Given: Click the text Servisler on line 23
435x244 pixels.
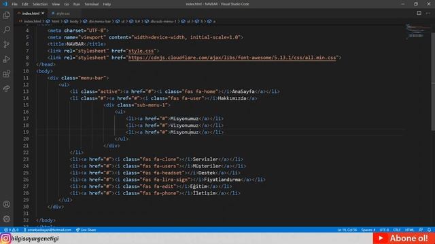Looking at the screenshot, I should [205, 159].
